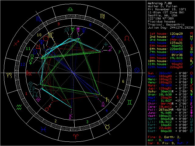Click the 'Earth: 2' element count
Viewport: 195px width, 146px height.
[x=172, y=137]
